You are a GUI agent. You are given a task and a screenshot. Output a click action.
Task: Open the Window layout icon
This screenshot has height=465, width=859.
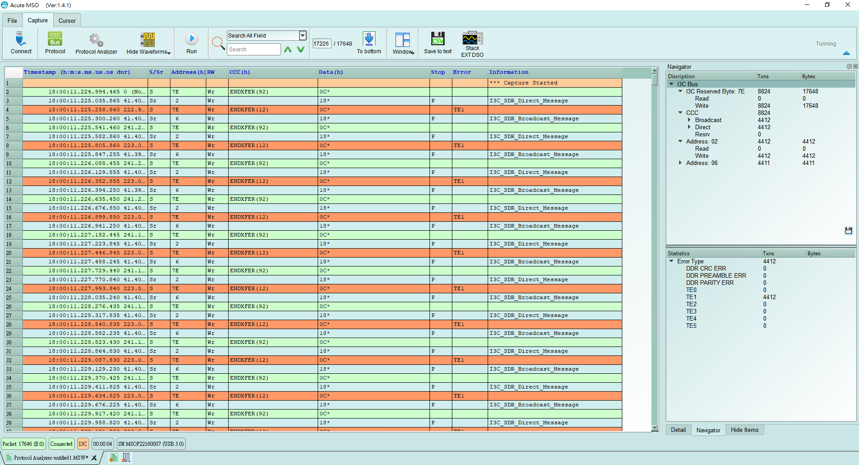click(x=403, y=40)
